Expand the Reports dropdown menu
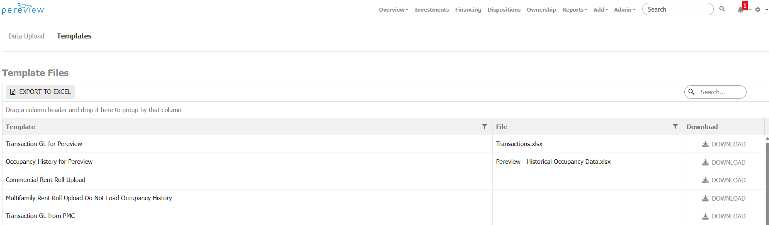Screen dimensions: 769x225 point(574,10)
